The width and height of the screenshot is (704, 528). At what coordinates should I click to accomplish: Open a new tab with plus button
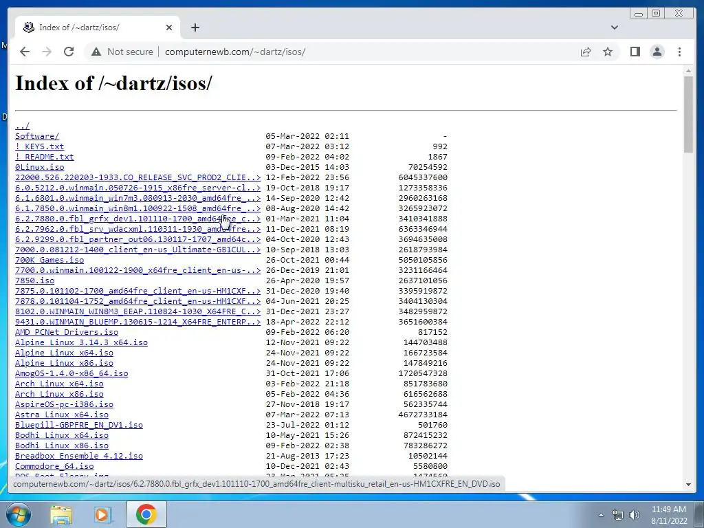(x=195, y=27)
